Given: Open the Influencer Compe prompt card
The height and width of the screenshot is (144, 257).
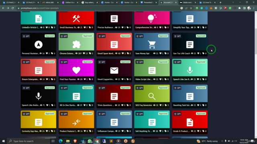Looking at the screenshot, I should tap(114, 122).
